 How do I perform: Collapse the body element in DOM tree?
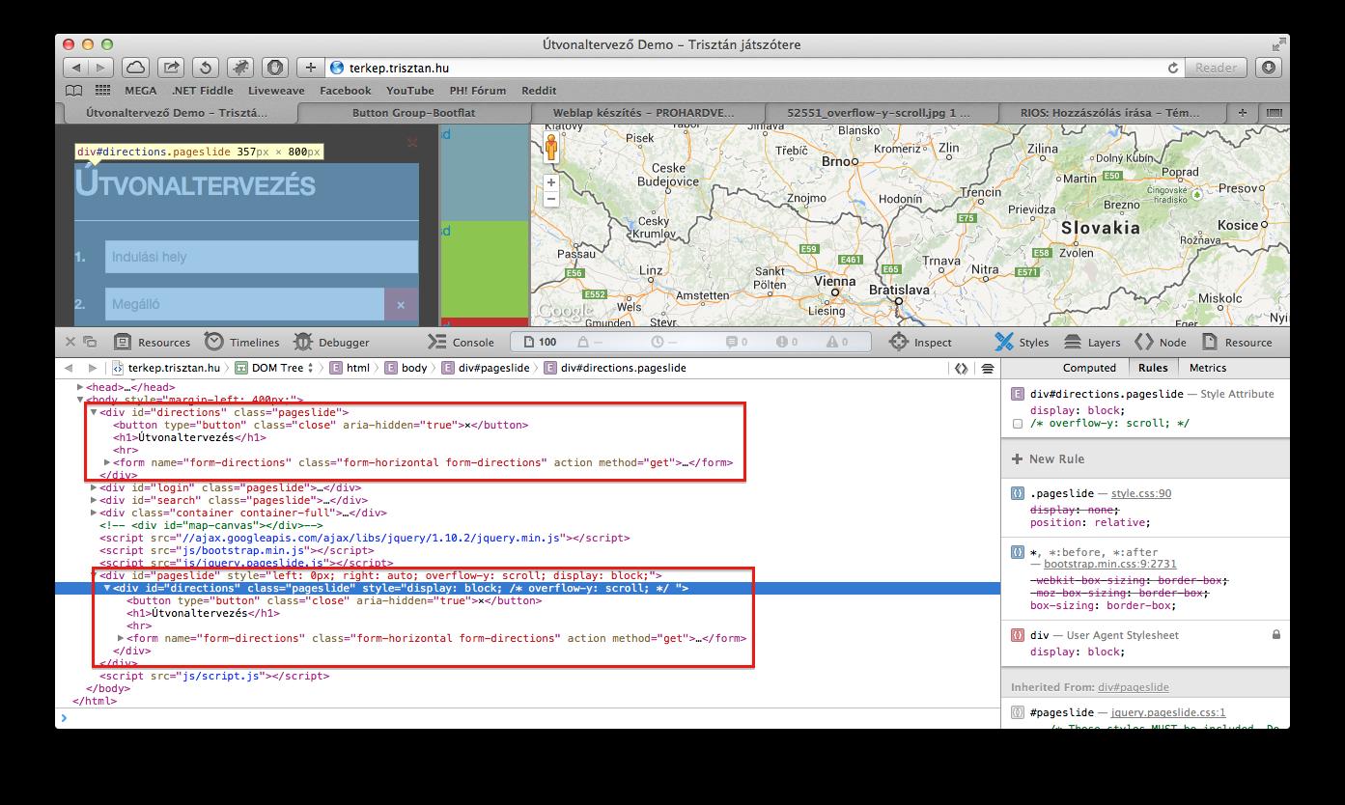click(x=80, y=400)
